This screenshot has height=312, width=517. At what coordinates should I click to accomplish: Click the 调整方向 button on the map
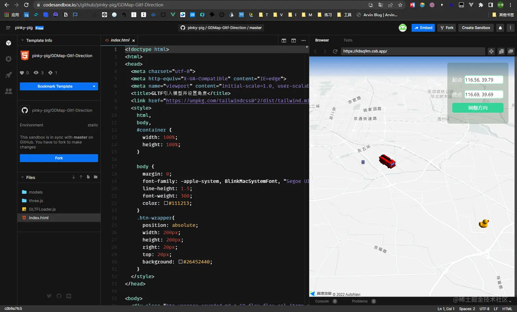pyautogui.click(x=477, y=108)
